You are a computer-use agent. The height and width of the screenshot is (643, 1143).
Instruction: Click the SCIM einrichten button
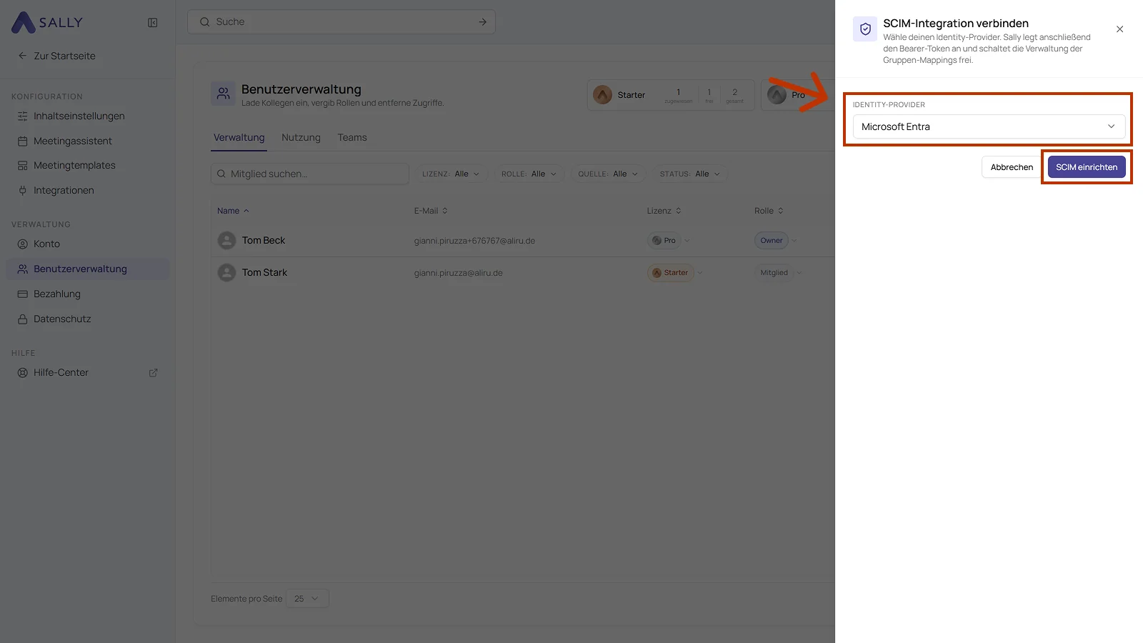(x=1087, y=167)
